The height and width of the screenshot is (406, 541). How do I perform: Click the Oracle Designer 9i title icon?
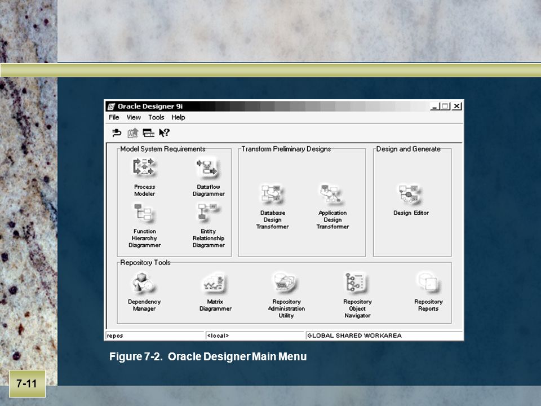tap(111, 107)
